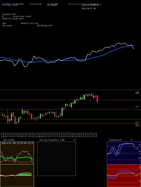Open the ADX indicator chart panel
The width and height of the screenshot is (141, 187).
[17, 153]
